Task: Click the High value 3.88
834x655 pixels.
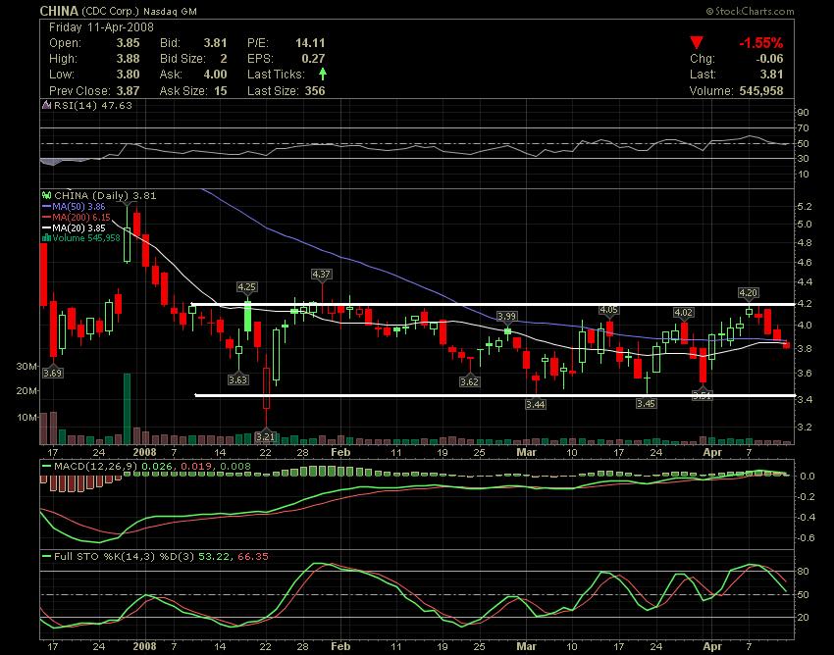Action: tap(129, 59)
